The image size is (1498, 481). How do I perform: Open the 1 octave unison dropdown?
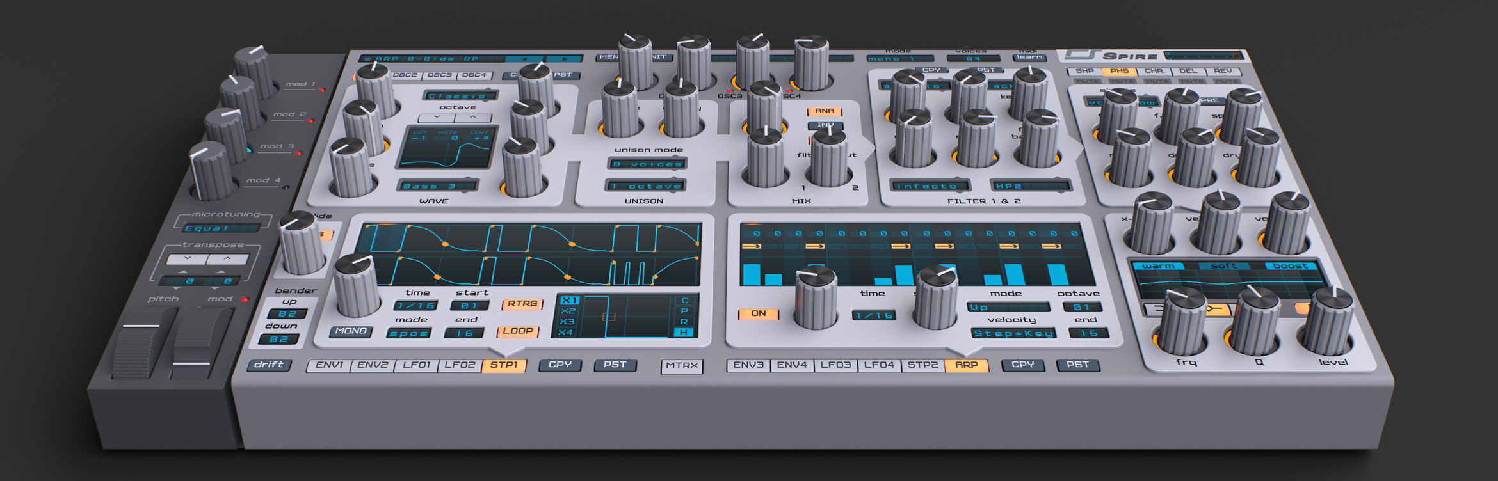tap(645, 186)
